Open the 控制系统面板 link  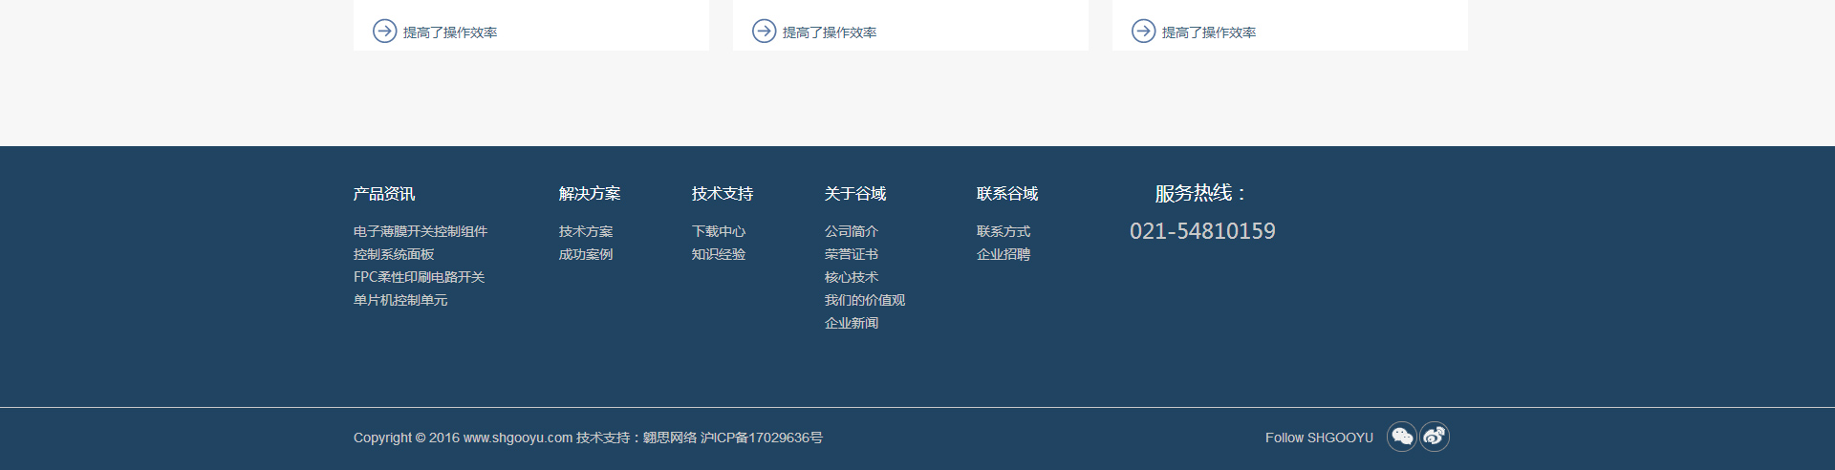[393, 254]
